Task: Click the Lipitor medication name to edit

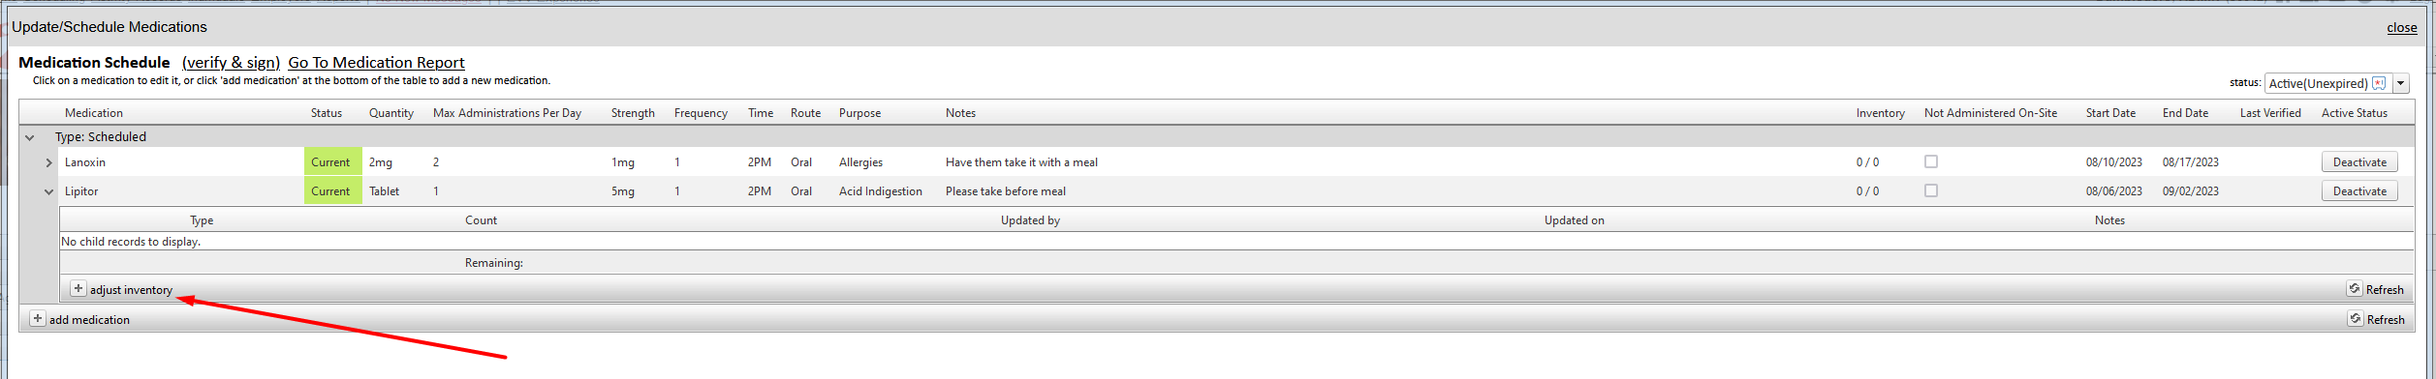Action: coord(81,191)
